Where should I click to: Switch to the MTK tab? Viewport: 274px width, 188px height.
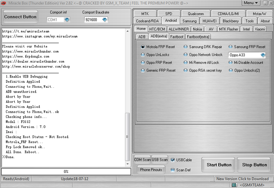pyautogui.click(x=145, y=14)
